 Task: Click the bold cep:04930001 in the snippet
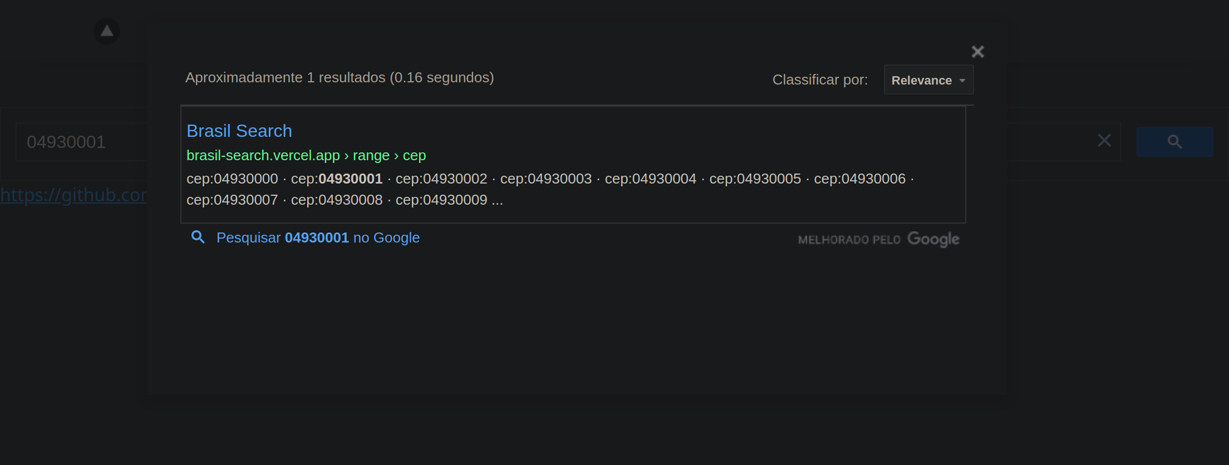tap(350, 179)
